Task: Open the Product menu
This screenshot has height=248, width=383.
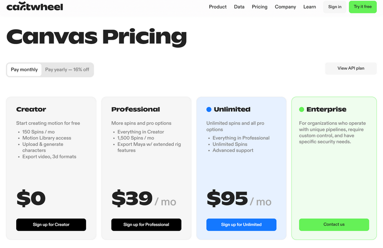Action: [x=218, y=7]
